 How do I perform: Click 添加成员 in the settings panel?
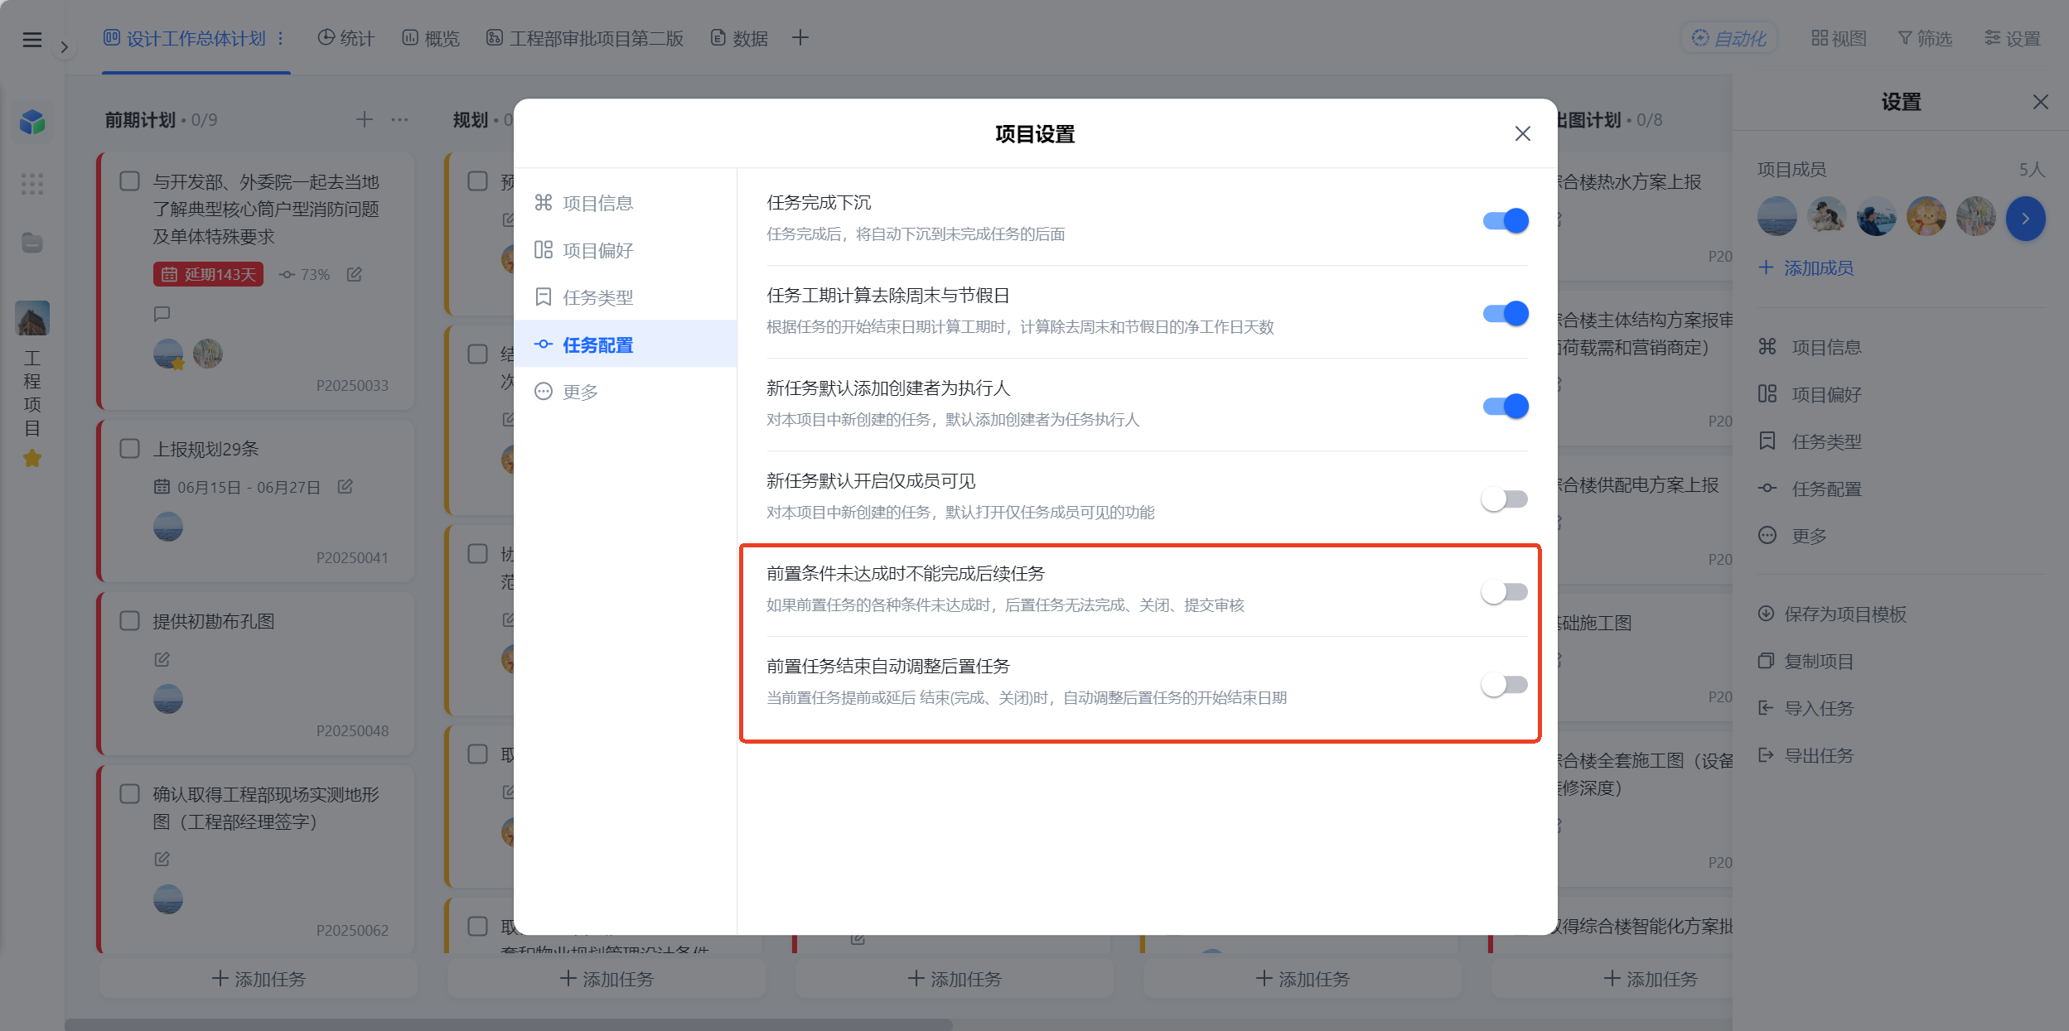[x=1806, y=267]
